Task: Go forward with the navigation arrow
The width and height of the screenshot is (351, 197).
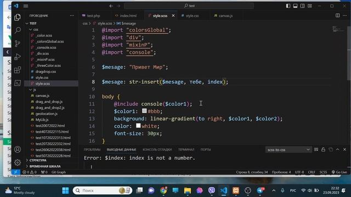Action: [118, 6]
